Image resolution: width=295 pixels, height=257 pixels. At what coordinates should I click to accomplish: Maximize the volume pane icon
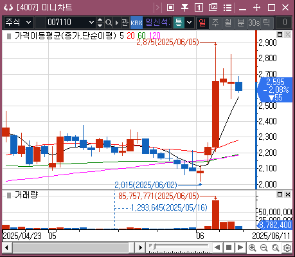280,195
